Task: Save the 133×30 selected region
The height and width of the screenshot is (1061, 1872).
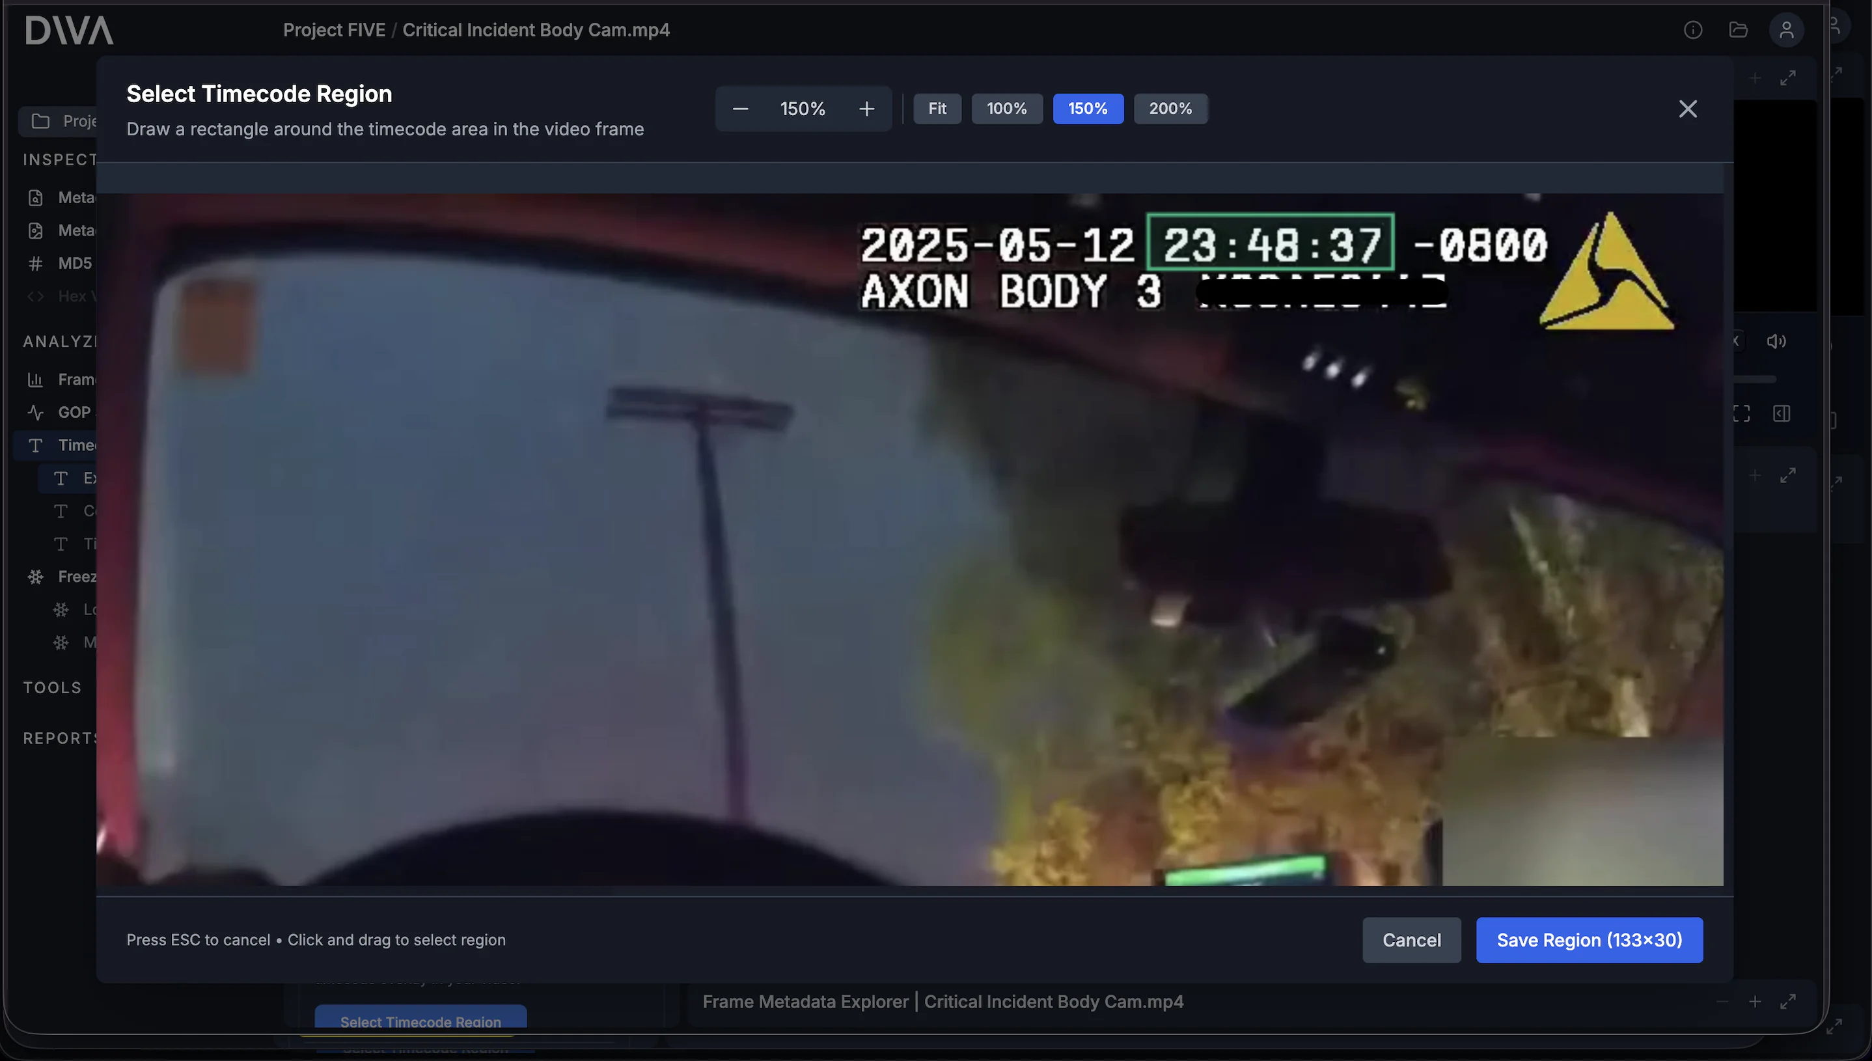Action: coord(1590,940)
